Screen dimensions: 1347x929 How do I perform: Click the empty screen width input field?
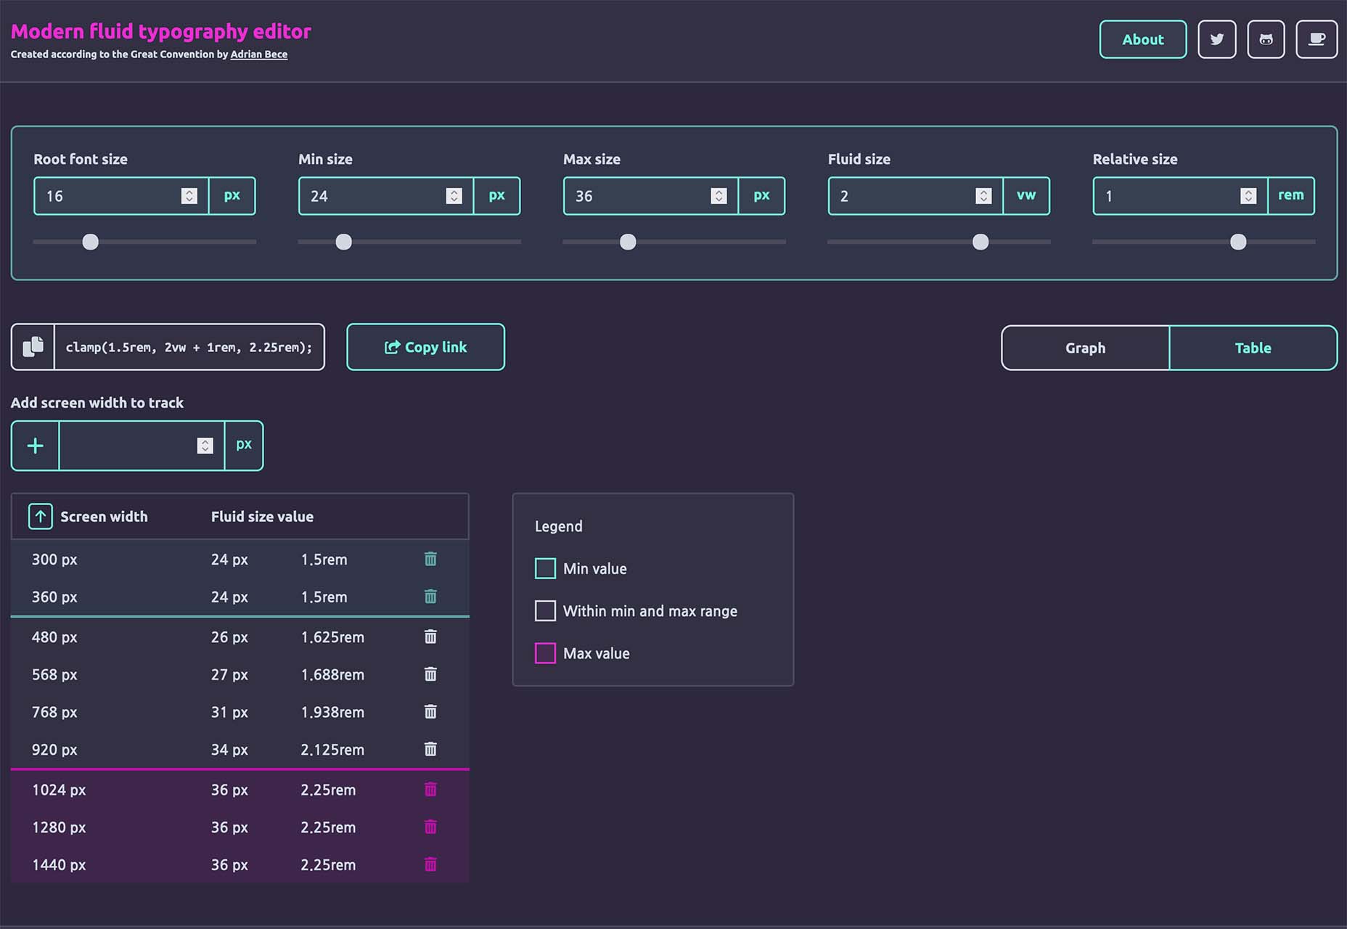coord(142,446)
